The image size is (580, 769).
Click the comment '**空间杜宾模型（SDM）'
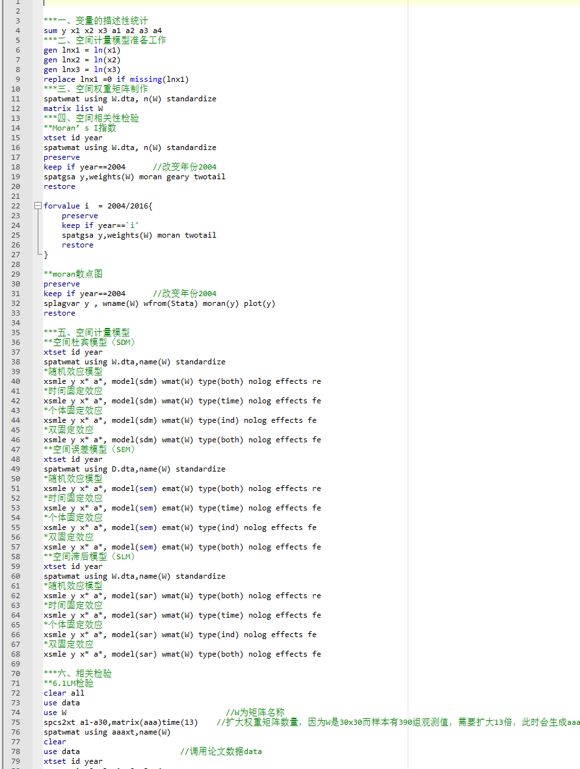point(89,342)
